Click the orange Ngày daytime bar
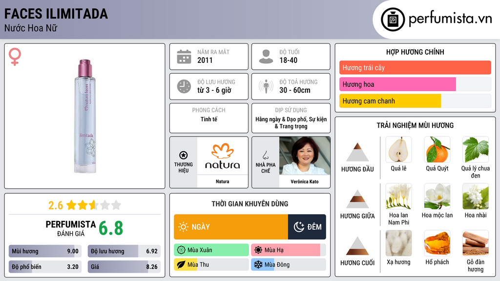Image resolution: width=500 pixels, height=281 pixels. [231, 227]
